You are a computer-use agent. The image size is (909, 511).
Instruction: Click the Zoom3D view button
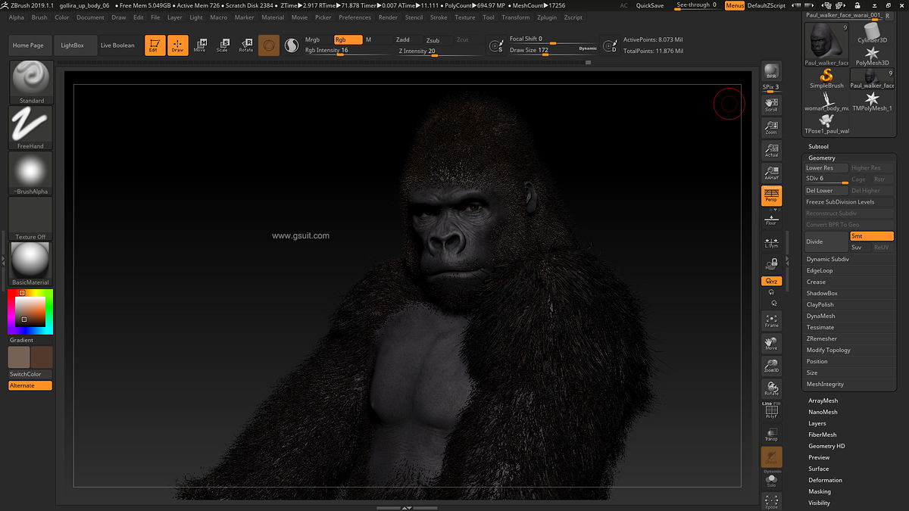pyautogui.click(x=771, y=366)
